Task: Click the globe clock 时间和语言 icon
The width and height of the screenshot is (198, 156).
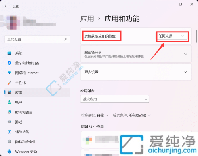Action: (x=10, y=112)
